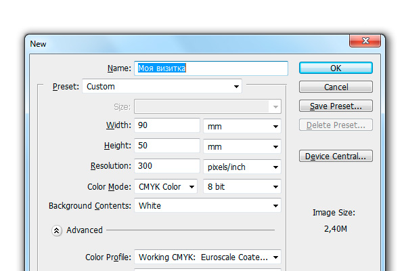Launch Device Central
Screen dimensions: 406x271
click(x=336, y=156)
